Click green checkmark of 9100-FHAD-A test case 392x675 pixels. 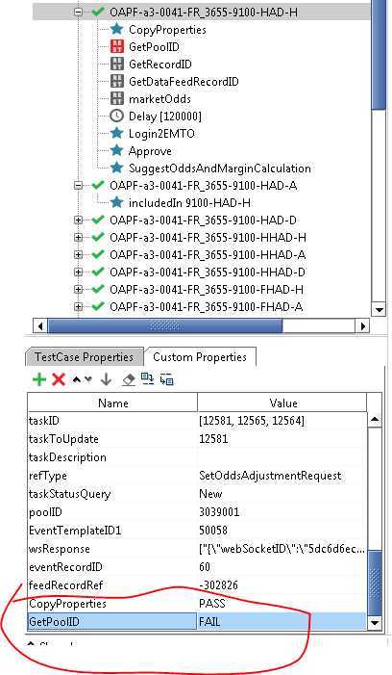click(x=98, y=306)
